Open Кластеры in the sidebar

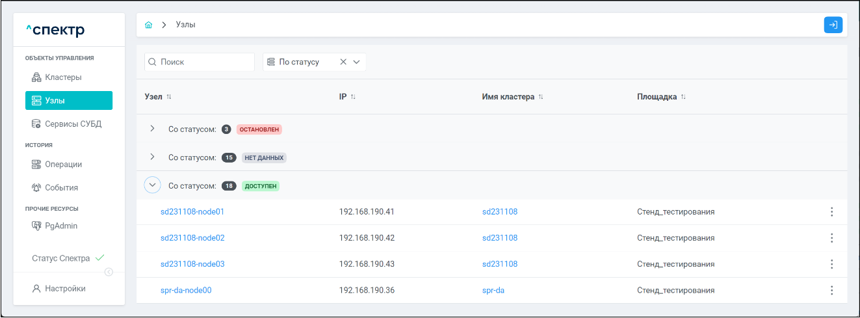(63, 77)
